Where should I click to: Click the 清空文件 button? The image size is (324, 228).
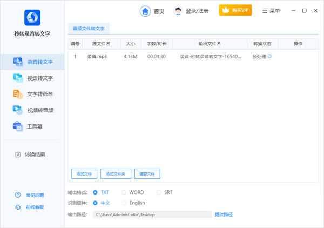pos(147,174)
